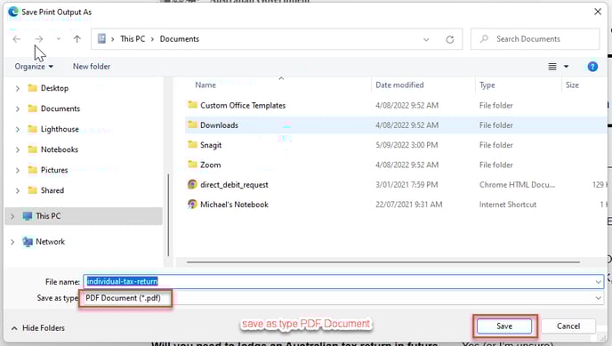Open view options dropdown arrow
This screenshot has height=346, width=612.
pyautogui.click(x=567, y=67)
